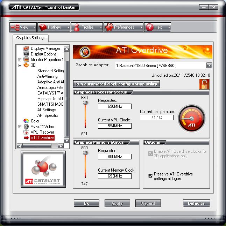
Task: Click the unlocked padlock icon
Action: [204, 84]
